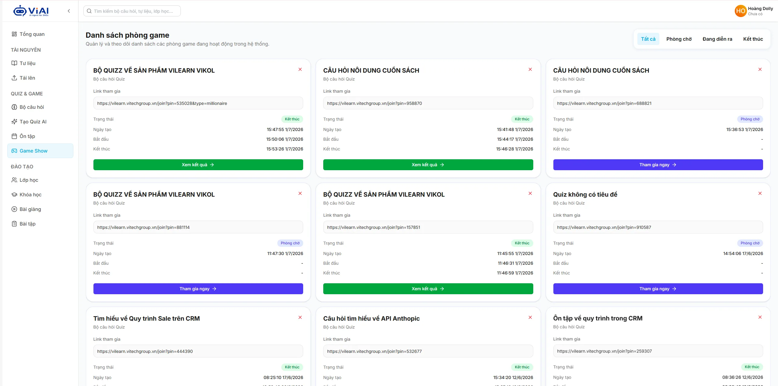Screen dimensions: 778x386
Task: Open Tải lên upload page
Action: (40, 78)
